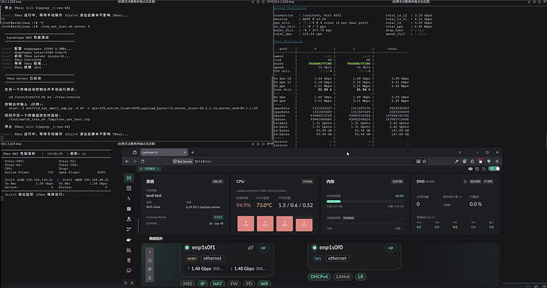547x288 pixels.
Task: Click CPU core 0 usage block
Action: point(246,224)
